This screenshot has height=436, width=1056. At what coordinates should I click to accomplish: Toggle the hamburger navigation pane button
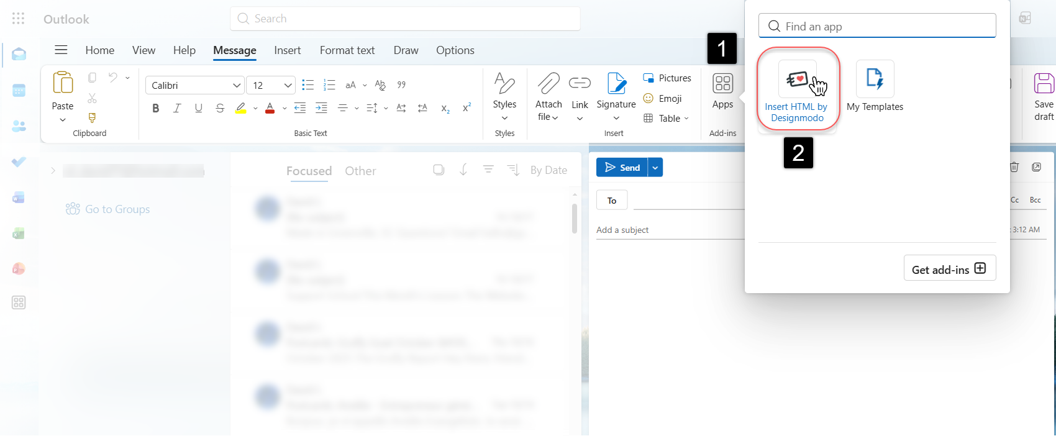click(x=61, y=50)
